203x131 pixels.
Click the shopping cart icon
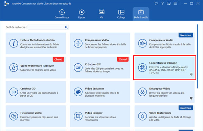click(x=156, y=3)
